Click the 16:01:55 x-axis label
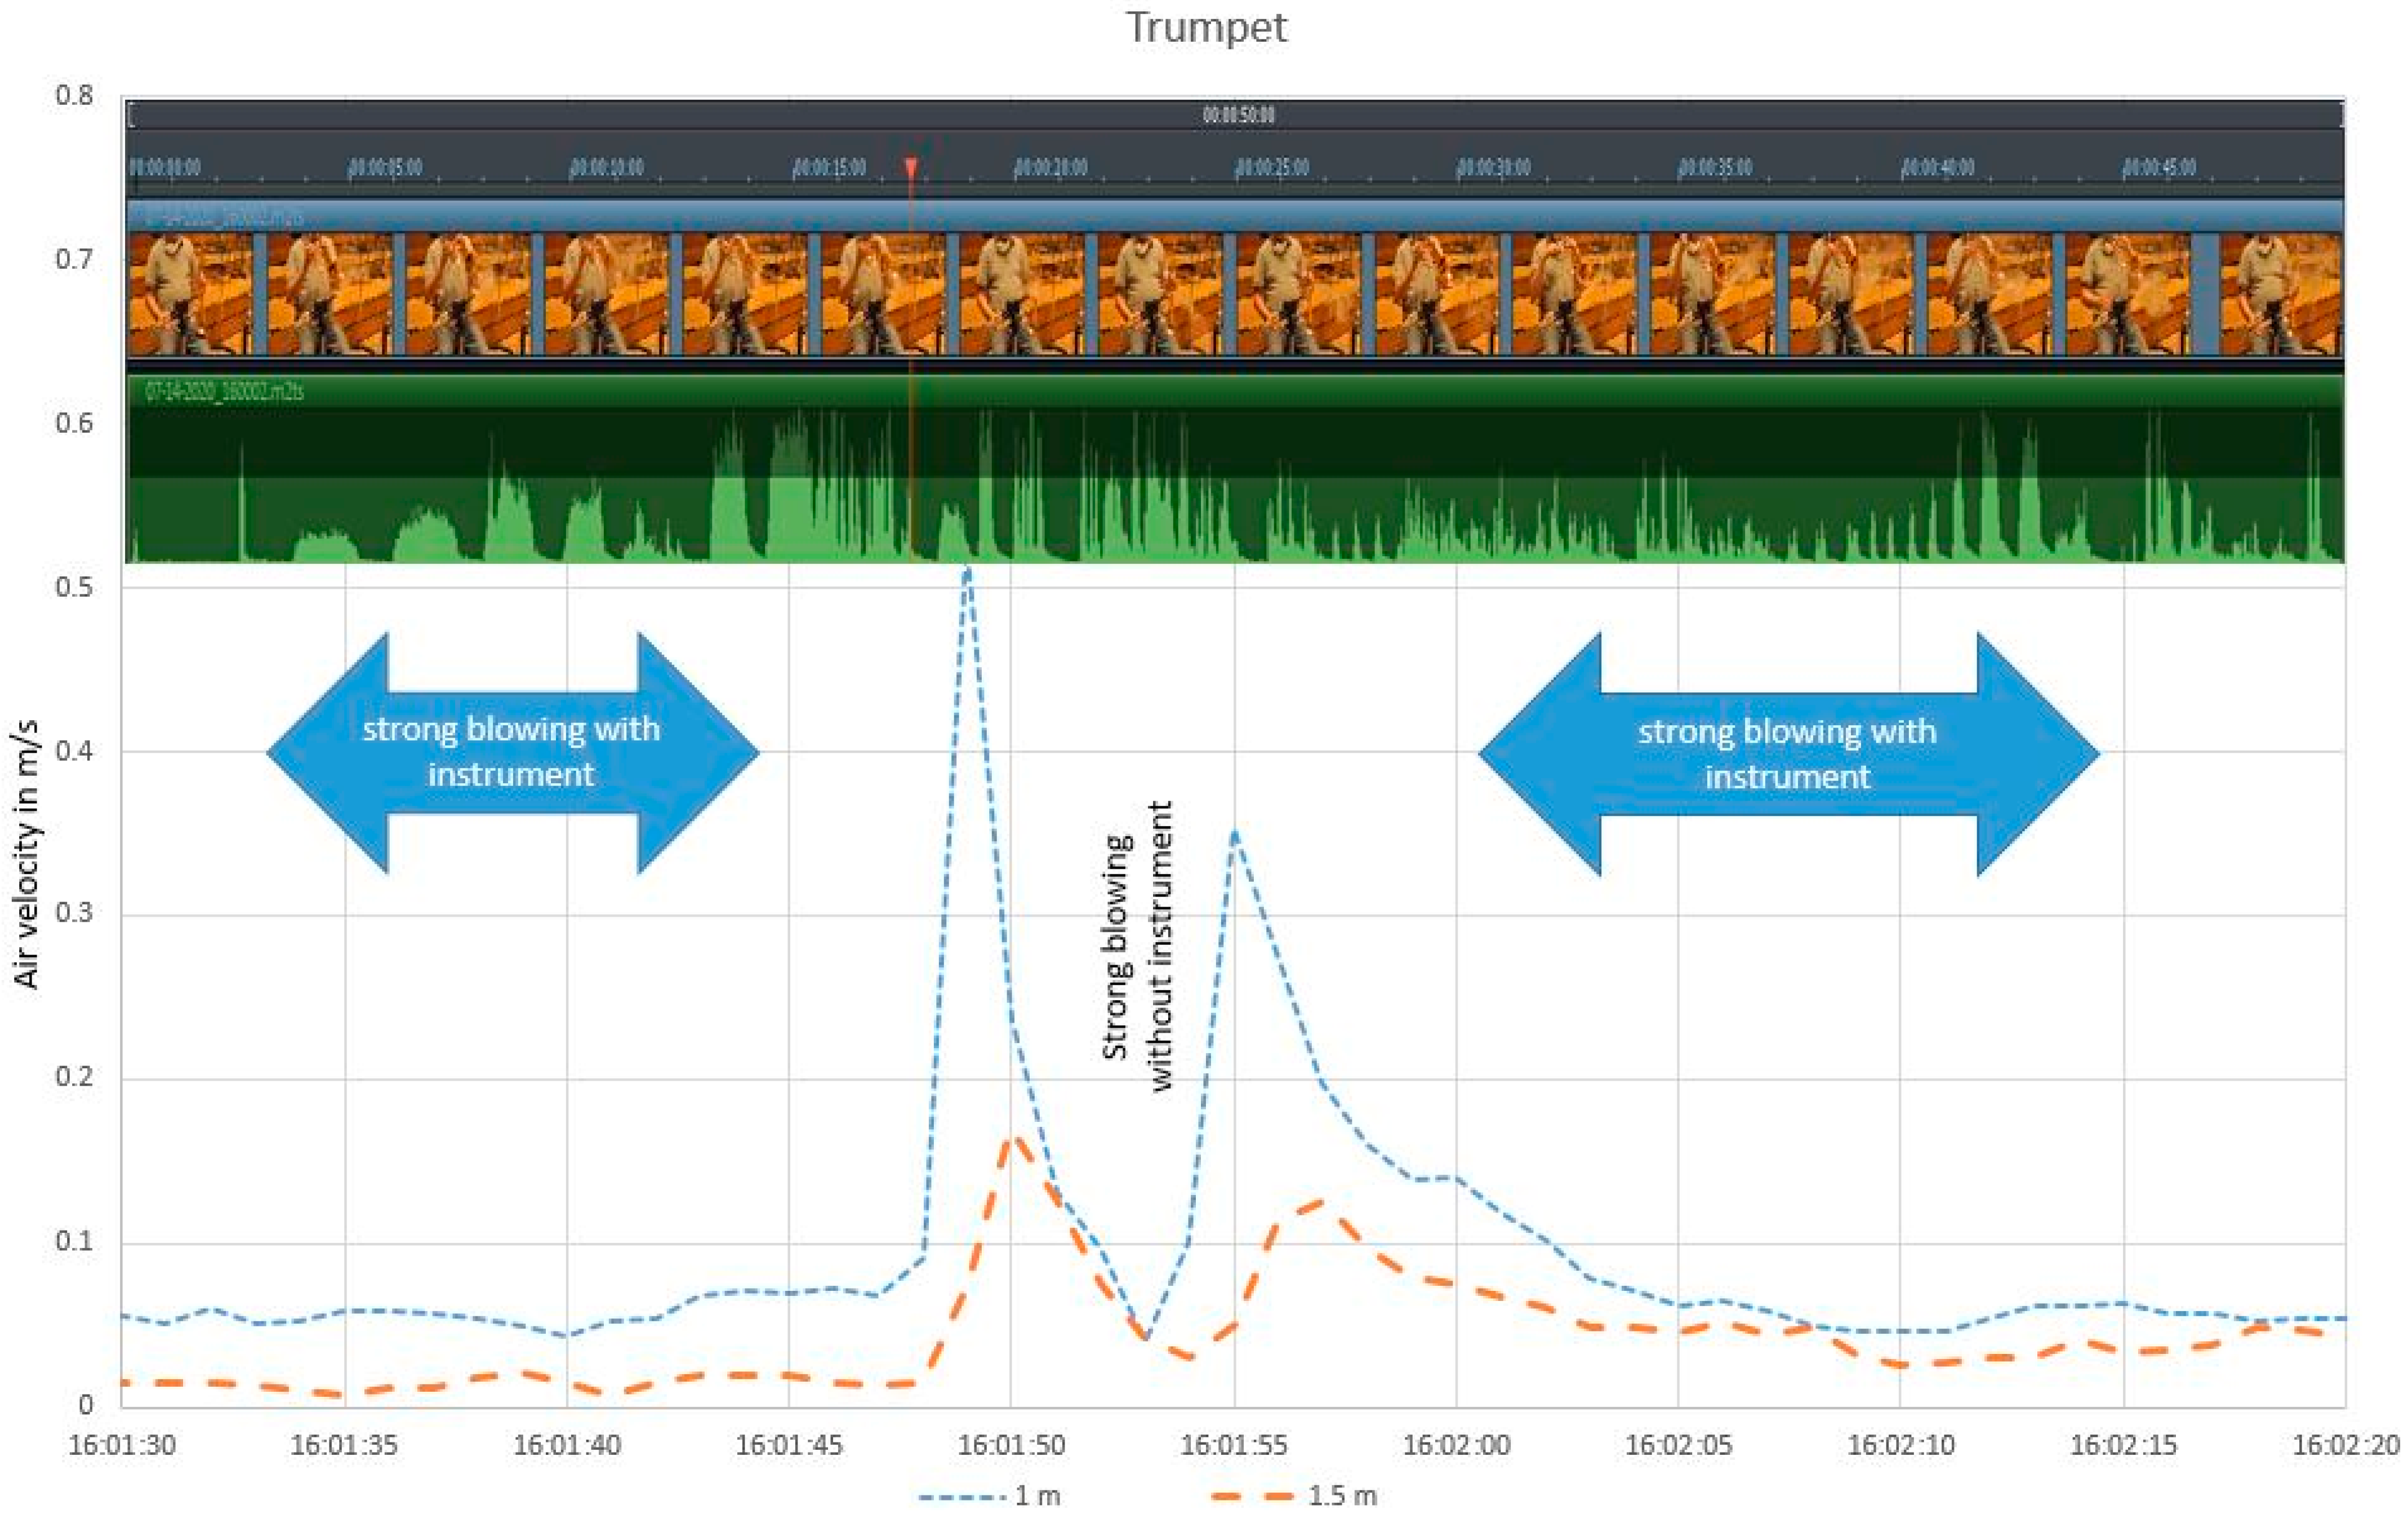The width and height of the screenshot is (2408, 1523). pos(1233,1444)
